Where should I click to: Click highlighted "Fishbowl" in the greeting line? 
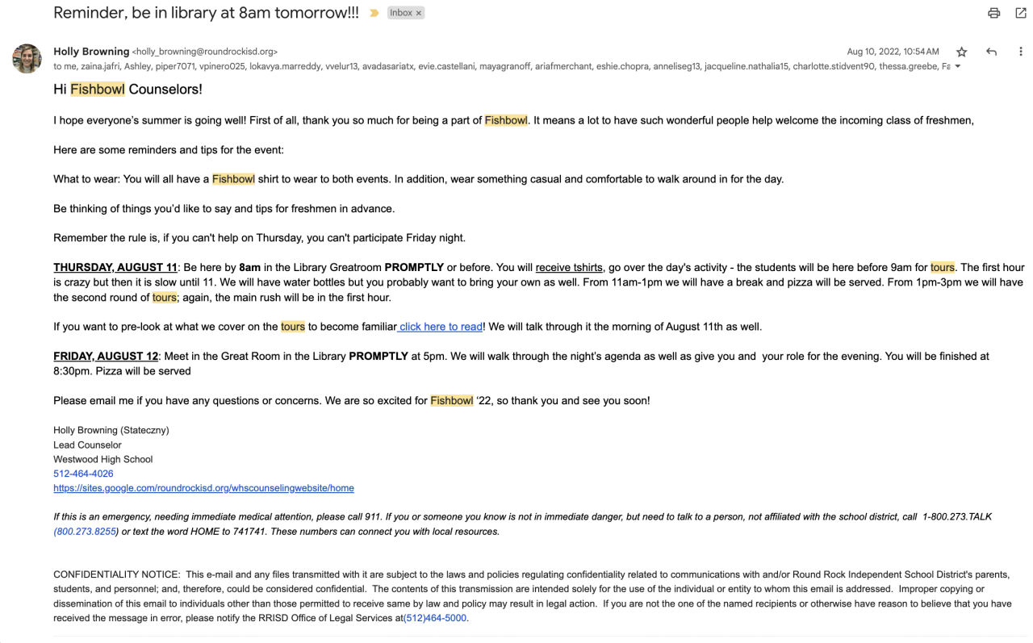pyautogui.click(x=98, y=90)
